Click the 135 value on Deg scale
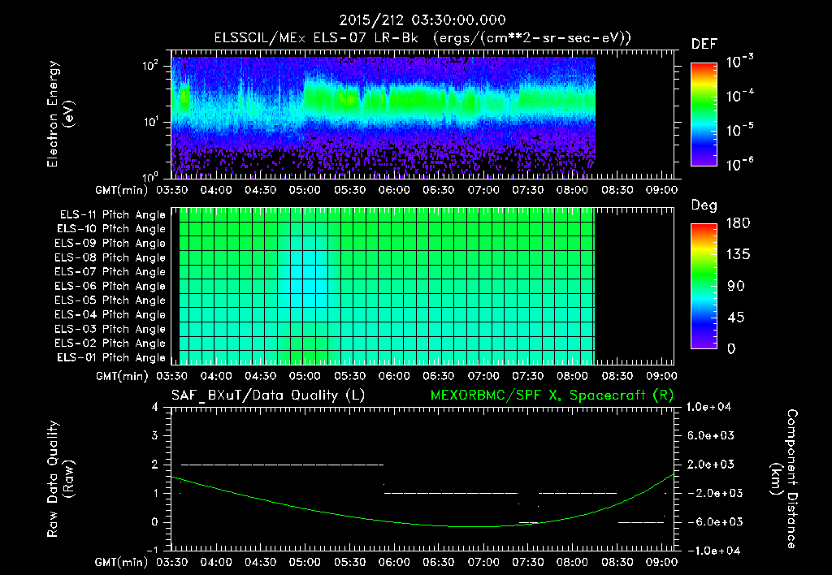This screenshot has width=832, height=575. coord(738,255)
